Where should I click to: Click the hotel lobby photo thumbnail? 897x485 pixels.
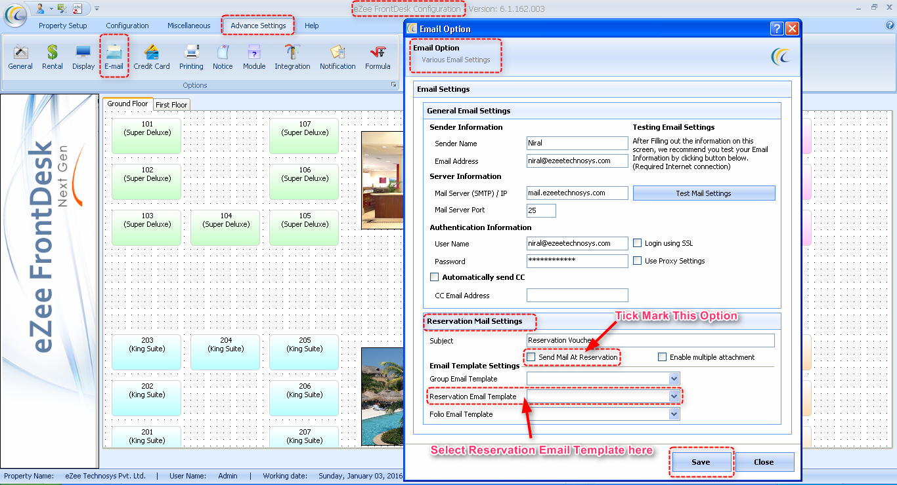(x=382, y=180)
